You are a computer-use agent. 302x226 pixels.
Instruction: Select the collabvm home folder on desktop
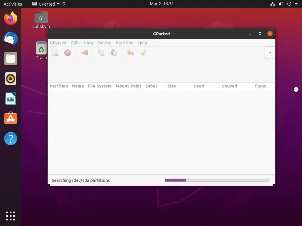(41, 20)
